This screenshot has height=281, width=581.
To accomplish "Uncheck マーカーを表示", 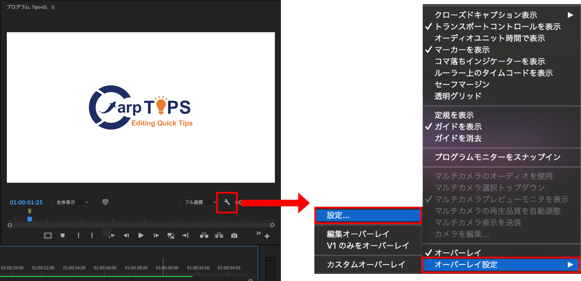I will (x=502, y=49).
